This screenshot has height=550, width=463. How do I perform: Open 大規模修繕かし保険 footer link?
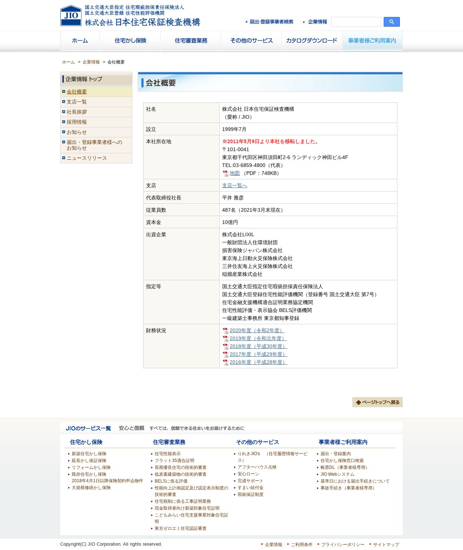[91, 488]
